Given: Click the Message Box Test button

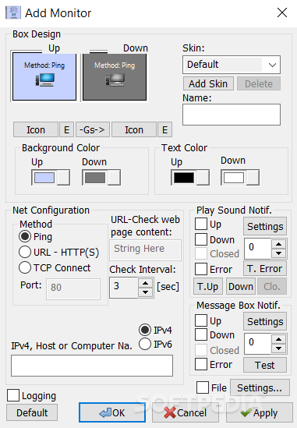Looking at the screenshot, I should 265,365.
